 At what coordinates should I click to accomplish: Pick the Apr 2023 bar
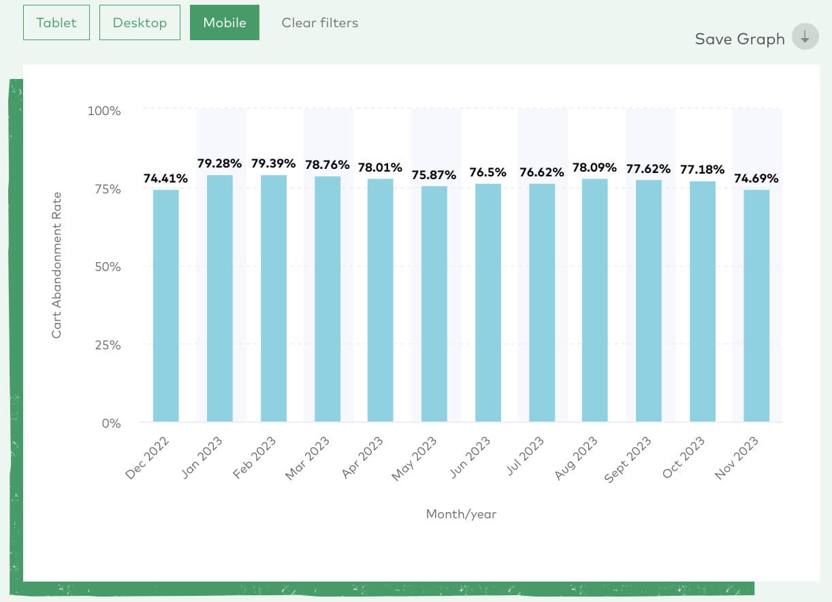pos(380,300)
